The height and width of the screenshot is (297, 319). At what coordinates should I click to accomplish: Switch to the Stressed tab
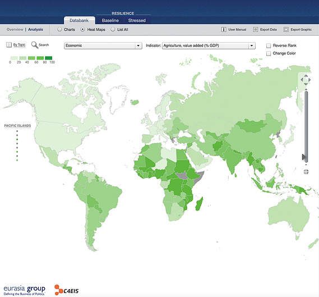[x=137, y=20]
